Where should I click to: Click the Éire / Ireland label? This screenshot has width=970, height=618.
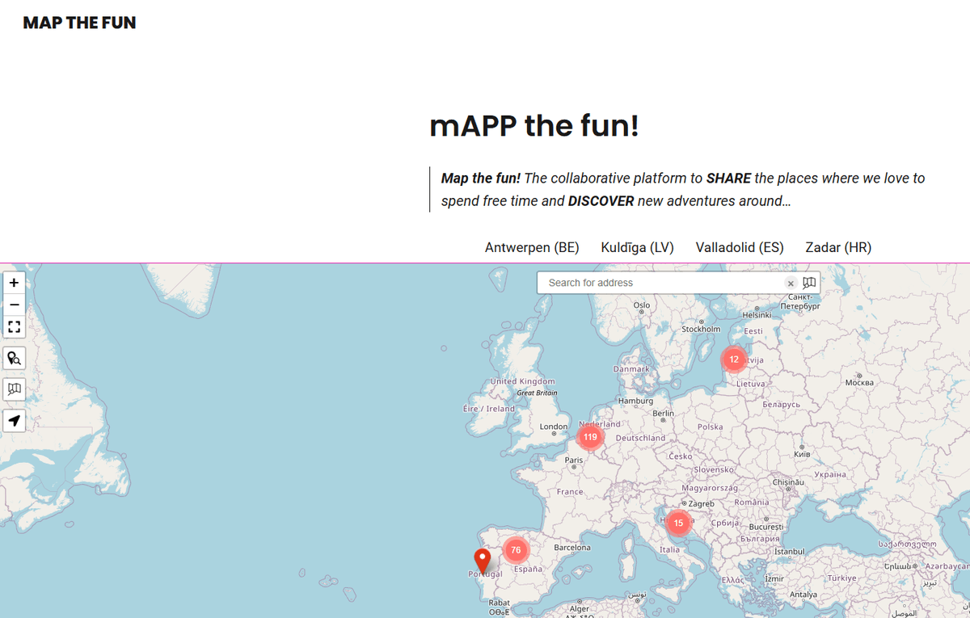click(489, 409)
